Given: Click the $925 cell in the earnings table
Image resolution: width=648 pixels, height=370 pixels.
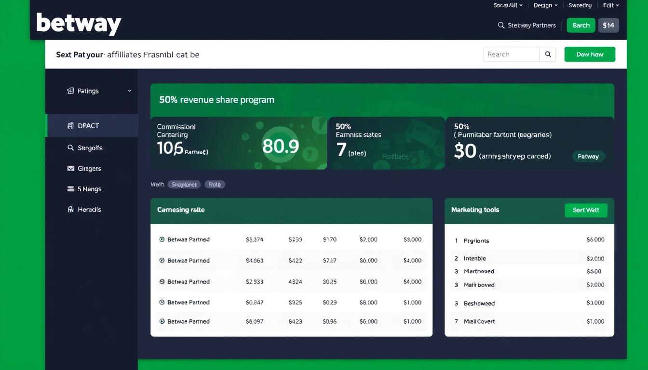Looking at the screenshot, I should pos(295,303).
